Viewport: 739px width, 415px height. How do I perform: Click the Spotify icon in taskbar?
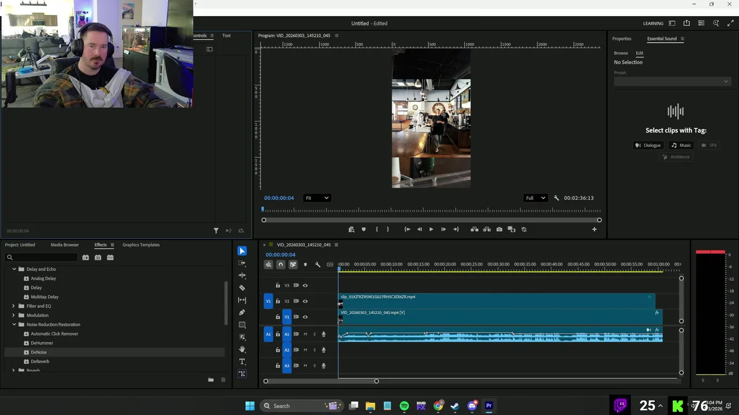[404, 406]
